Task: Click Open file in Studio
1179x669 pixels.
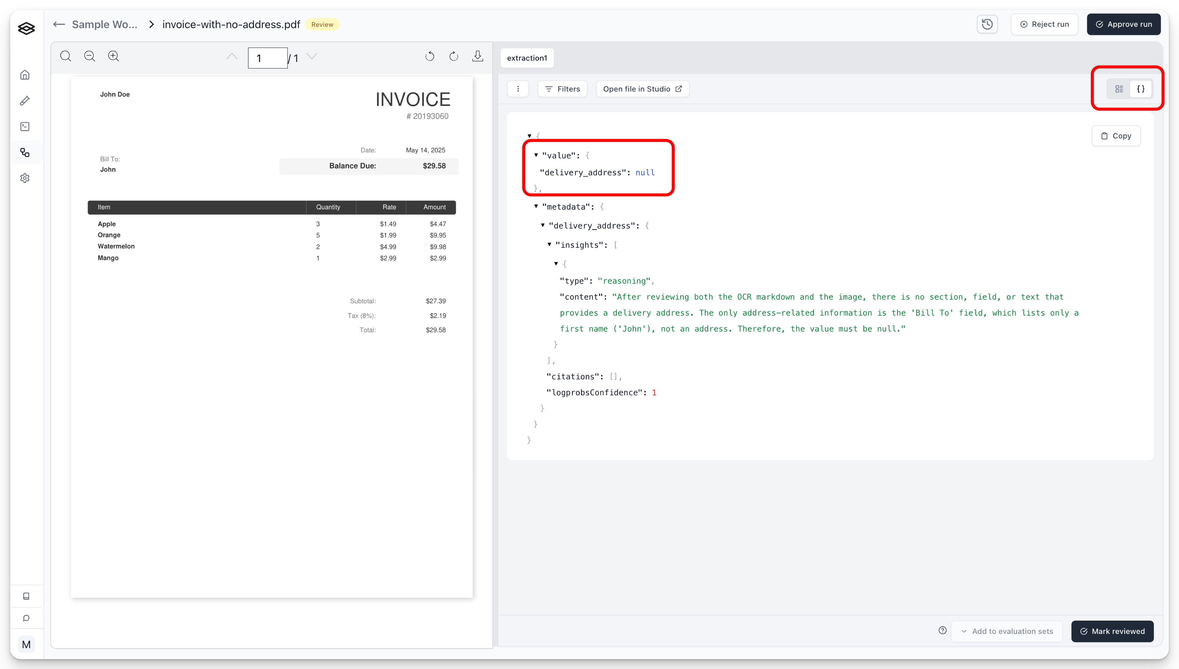Action: (x=642, y=89)
